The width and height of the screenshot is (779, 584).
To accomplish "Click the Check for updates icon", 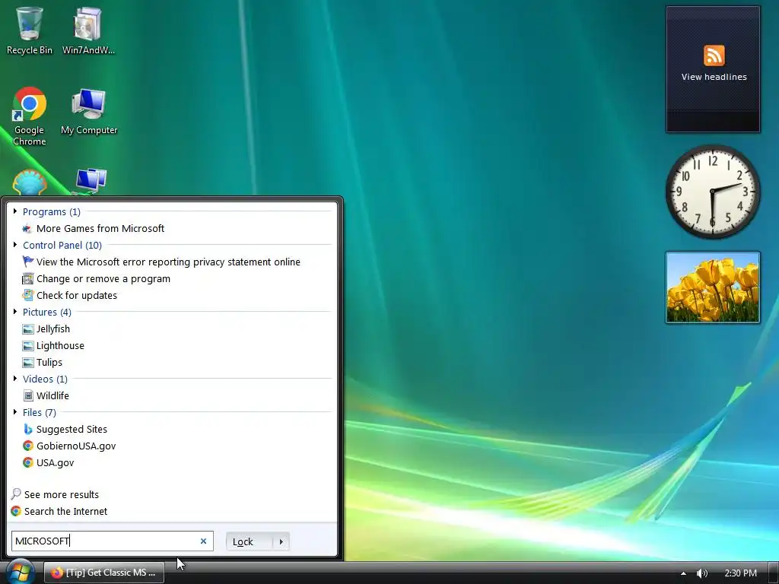I will (x=28, y=295).
